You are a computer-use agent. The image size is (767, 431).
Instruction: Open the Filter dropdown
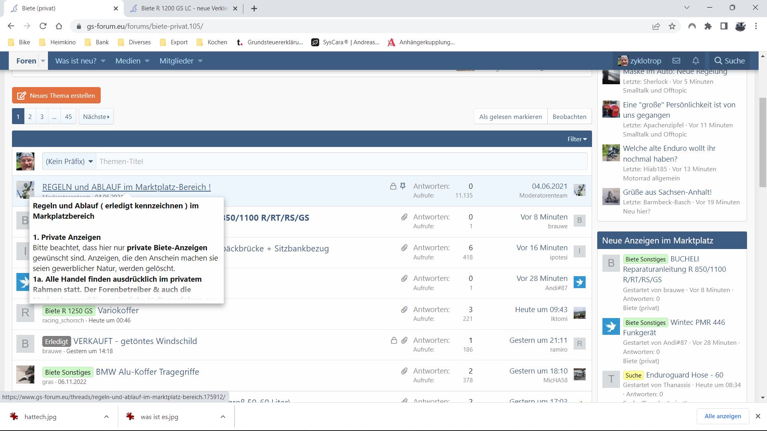click(x=577, y=139)
